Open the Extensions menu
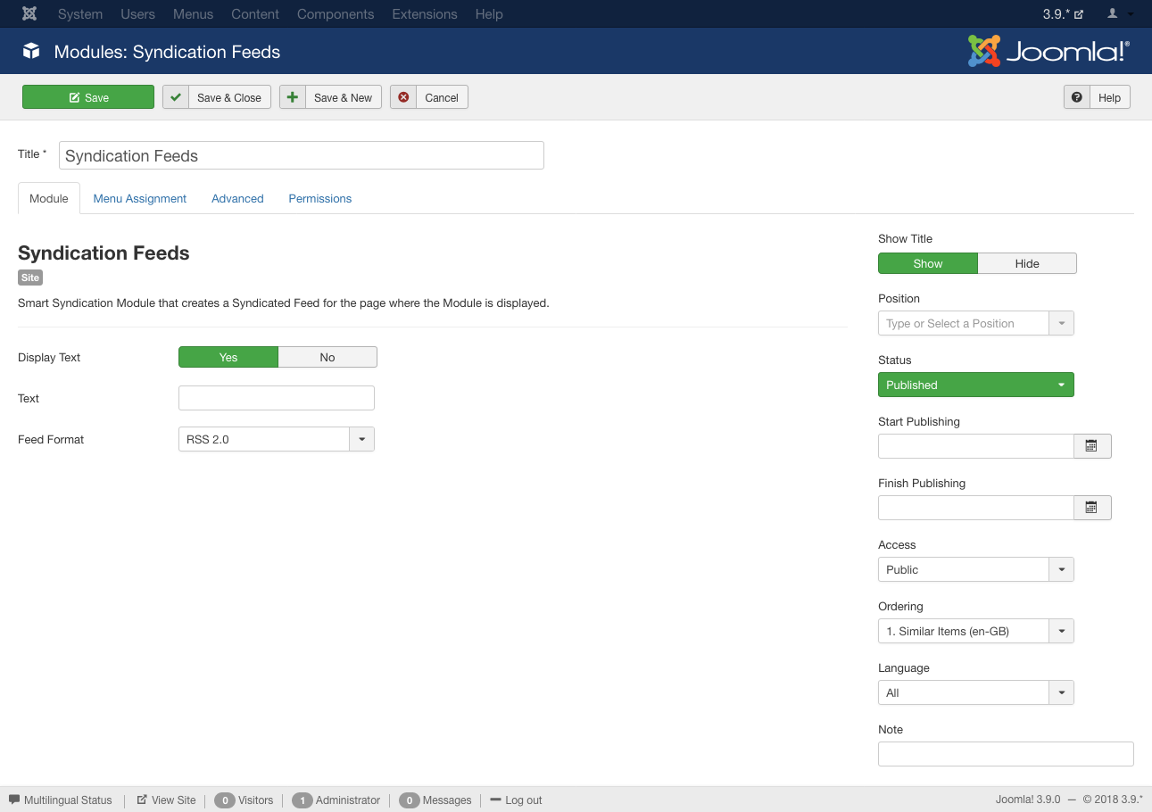 425,14
